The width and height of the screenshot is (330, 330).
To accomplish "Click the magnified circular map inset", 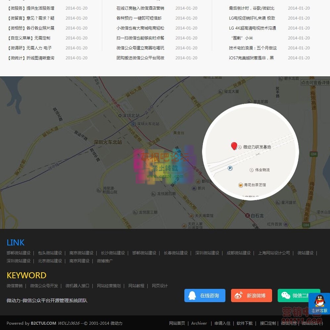I will pyautogui.click(x=251, y=152).
